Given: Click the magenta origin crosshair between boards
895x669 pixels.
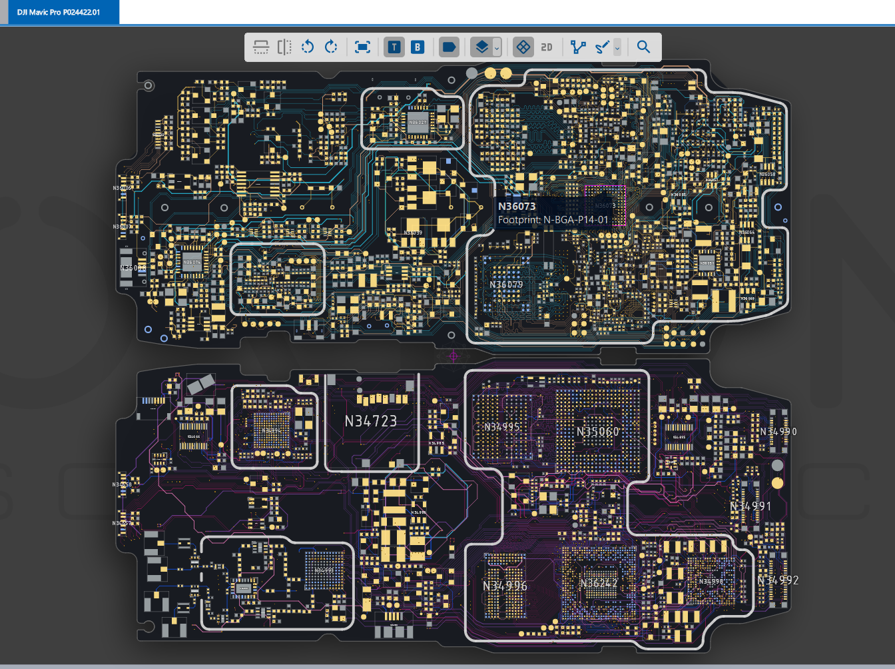Looking at the screenshot, I should (453, 356).
